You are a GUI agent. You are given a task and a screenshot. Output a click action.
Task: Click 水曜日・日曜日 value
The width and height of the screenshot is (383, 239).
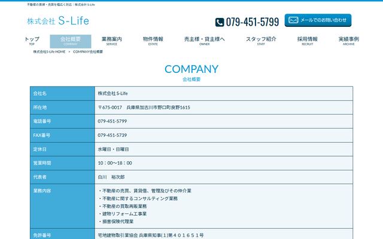click(113, 149)
